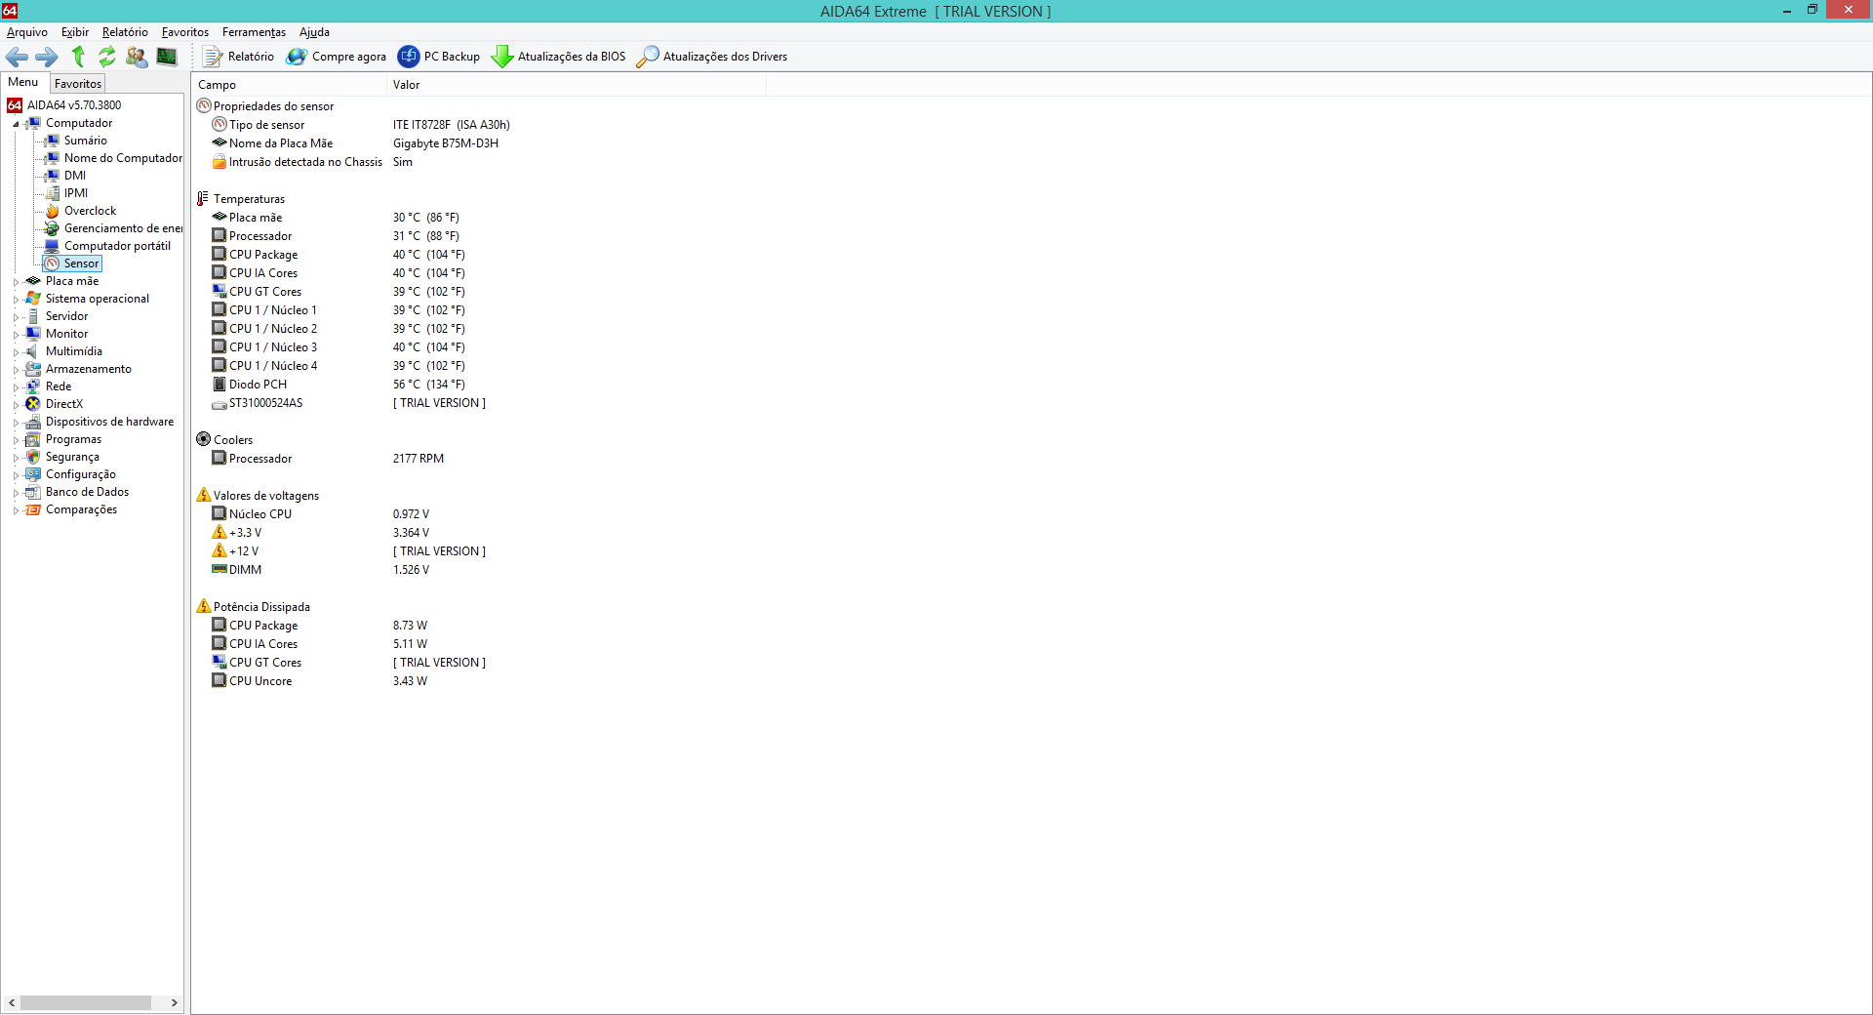Select the Tipo de sensor row

click(361, 125)
